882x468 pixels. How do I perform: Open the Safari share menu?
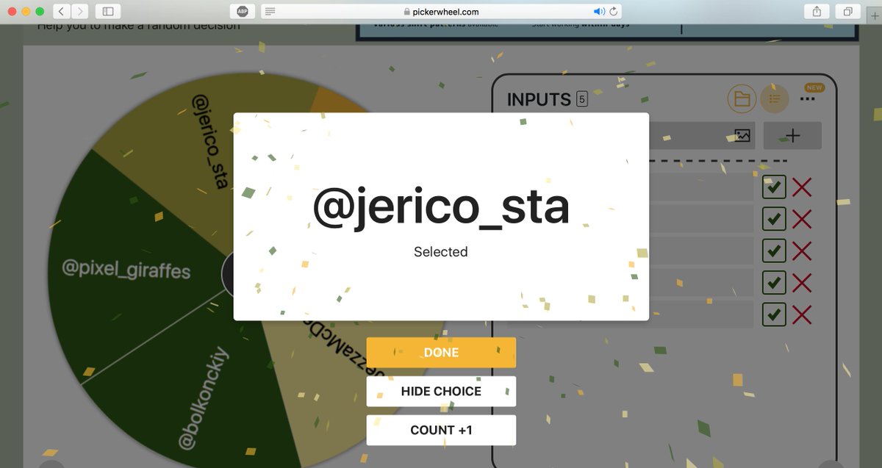pyautogui.click(x=817, y=11)
